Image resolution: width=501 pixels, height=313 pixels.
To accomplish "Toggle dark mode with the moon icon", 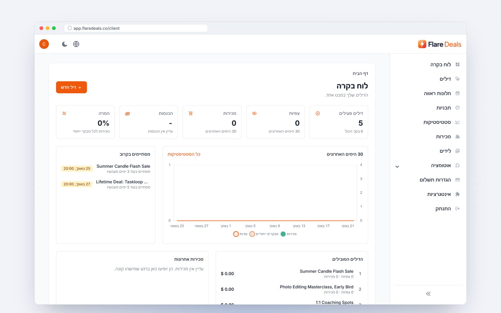I will coord(65,44).
